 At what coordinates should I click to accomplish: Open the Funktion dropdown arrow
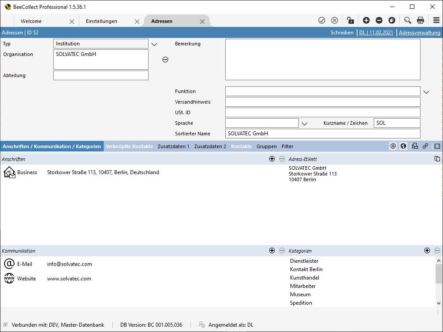tap(426, 92)
